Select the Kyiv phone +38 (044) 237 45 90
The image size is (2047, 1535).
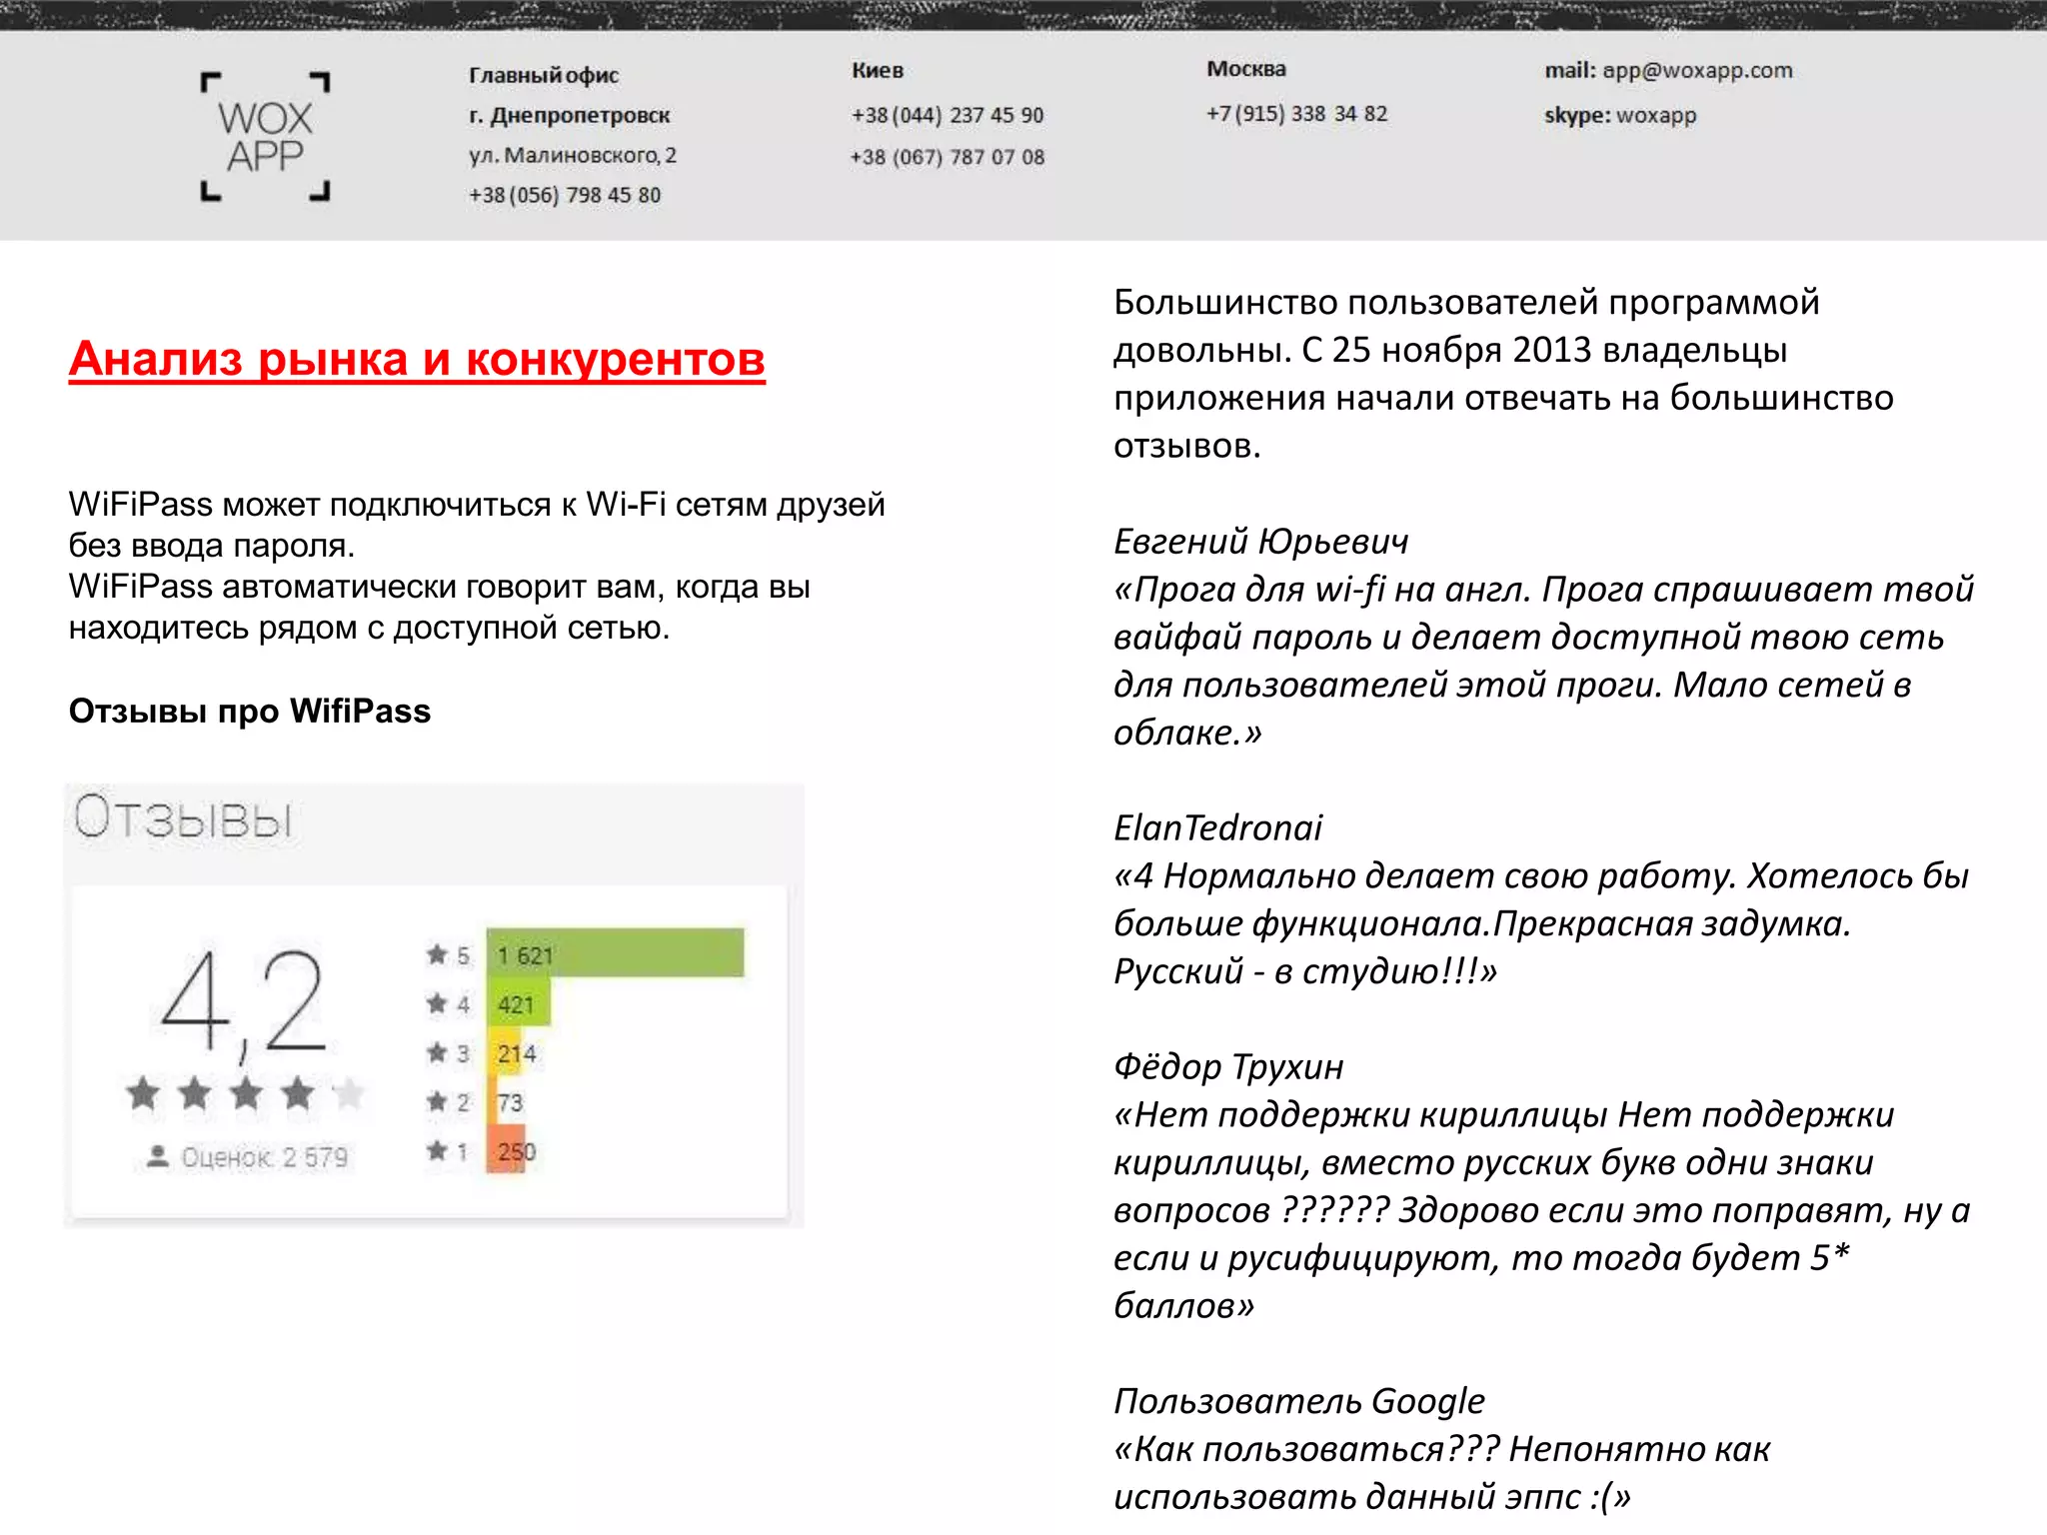click(x=948, y=115)
